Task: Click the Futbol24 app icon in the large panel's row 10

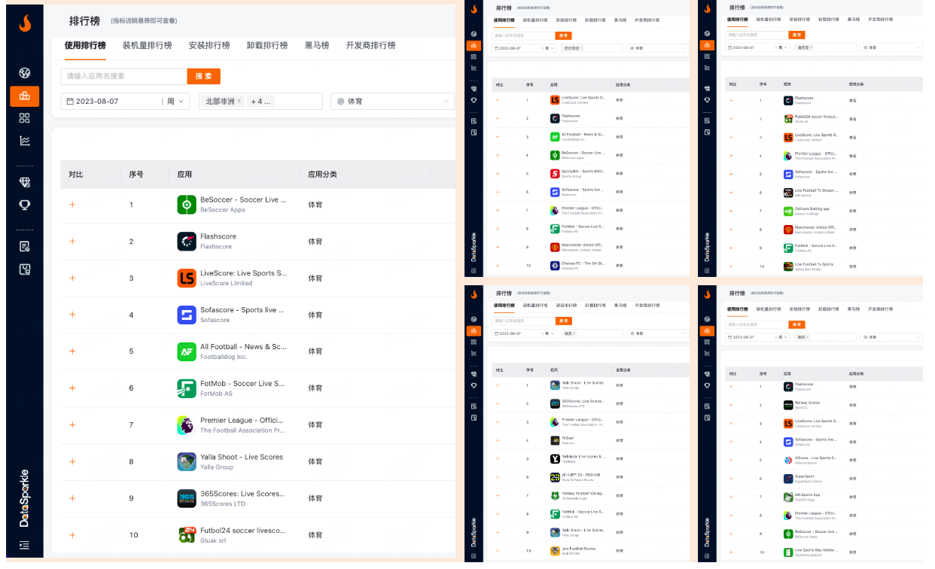Action: pos(187,535)
